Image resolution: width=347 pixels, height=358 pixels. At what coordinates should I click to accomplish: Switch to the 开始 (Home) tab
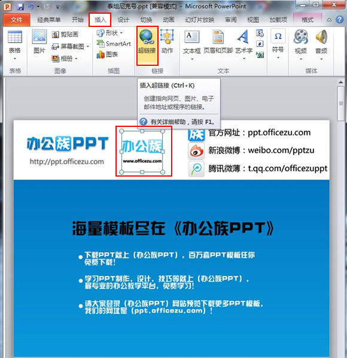point(78,20)
